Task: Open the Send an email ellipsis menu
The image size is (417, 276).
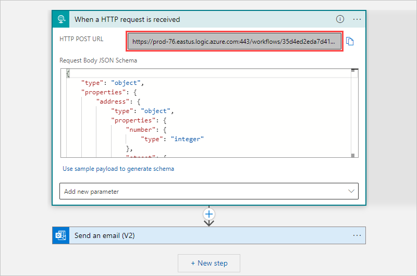Action: click(357, 235)
